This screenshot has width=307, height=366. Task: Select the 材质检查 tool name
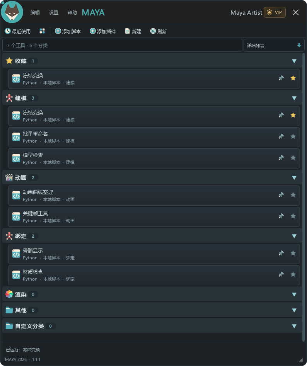(x=33, y=272)
